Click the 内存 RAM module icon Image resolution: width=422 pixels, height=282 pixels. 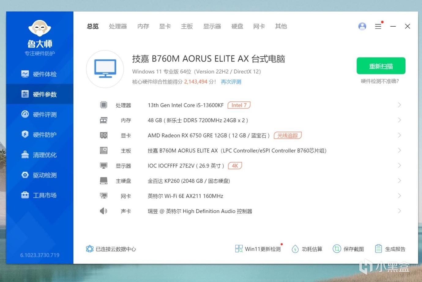[104, 120]
